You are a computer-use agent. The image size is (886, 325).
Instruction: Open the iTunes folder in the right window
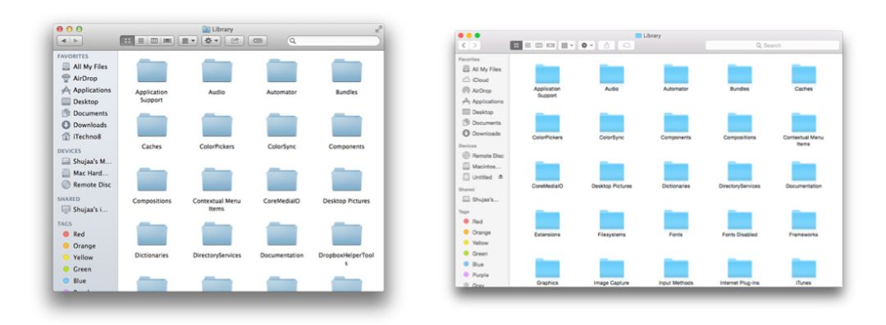pyautogui.click(x=803, y=271)
